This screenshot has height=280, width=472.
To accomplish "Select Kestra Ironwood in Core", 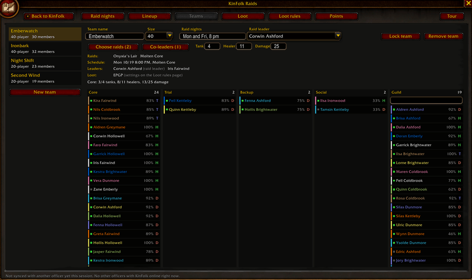I will 124,261.
